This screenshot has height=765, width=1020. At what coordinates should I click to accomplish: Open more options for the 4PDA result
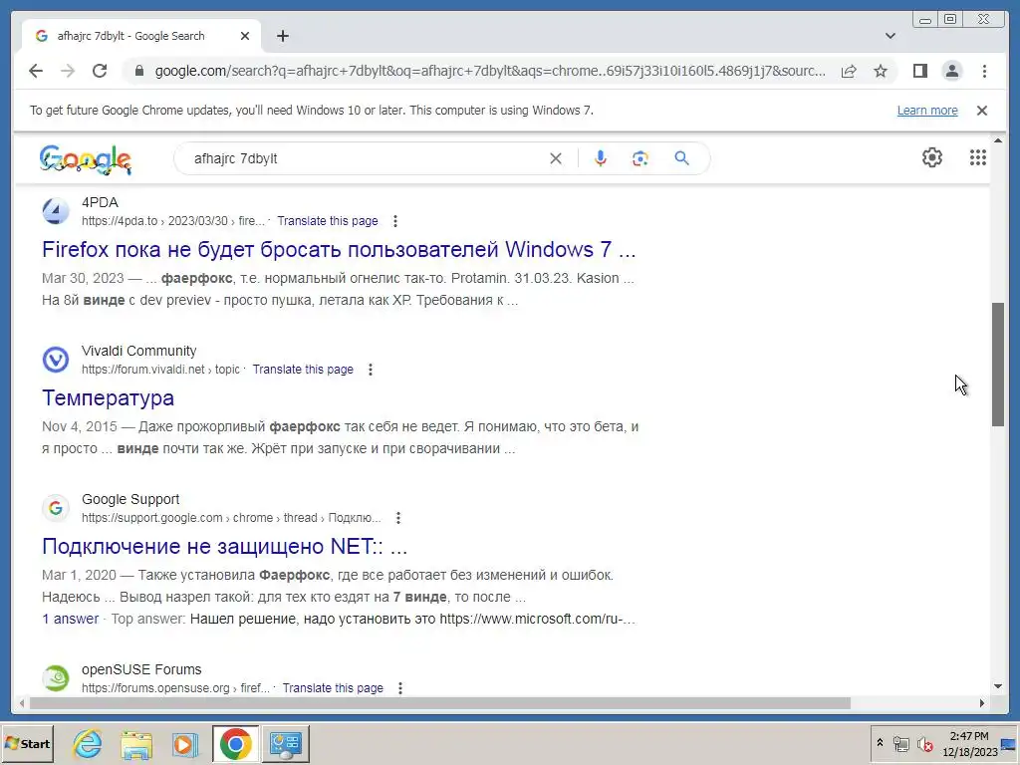(394, 221)
